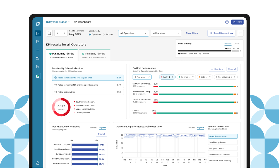Sort Late descending arrow
This screenshot has height=168, width=279.
pyautogui.click(x=207, y=77)
